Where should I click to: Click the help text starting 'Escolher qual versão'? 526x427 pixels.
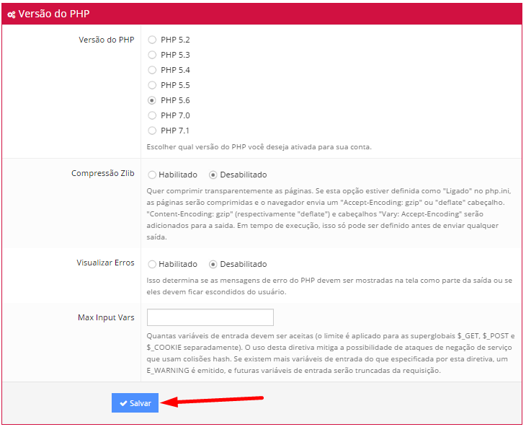(x=259, y=146)
